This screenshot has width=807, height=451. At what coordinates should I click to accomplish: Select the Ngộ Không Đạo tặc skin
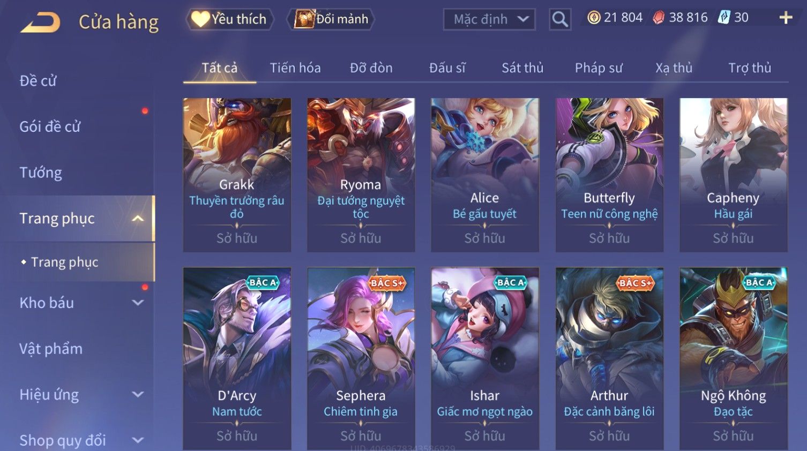(x=734, y=358)
